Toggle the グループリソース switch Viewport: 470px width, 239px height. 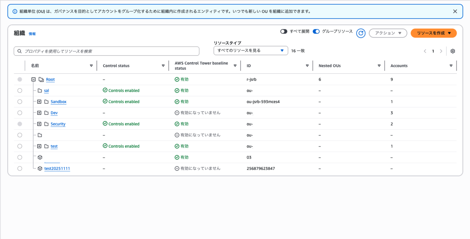[316, 32]
